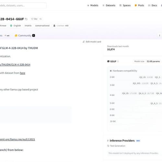Open the three-dot more options menu
The image size is (162, 162).
click(x=159, y=35)
